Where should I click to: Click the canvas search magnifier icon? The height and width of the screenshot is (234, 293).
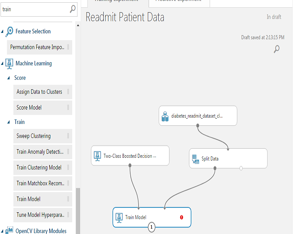pos(277,49)
